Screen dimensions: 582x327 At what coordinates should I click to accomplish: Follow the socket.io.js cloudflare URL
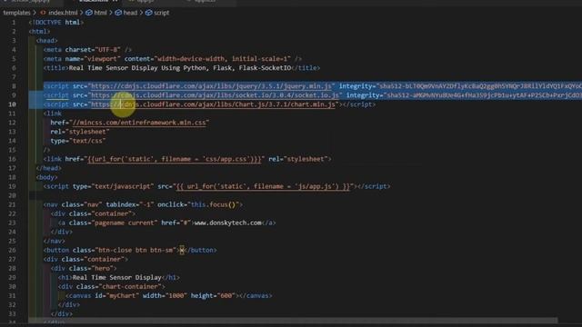click(215, 95)
